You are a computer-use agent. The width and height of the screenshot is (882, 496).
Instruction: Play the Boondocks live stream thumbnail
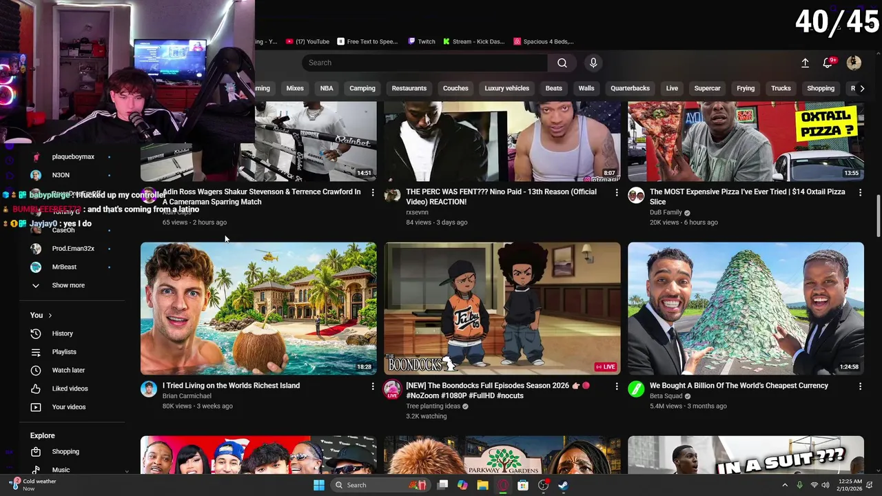click(502, 308)
